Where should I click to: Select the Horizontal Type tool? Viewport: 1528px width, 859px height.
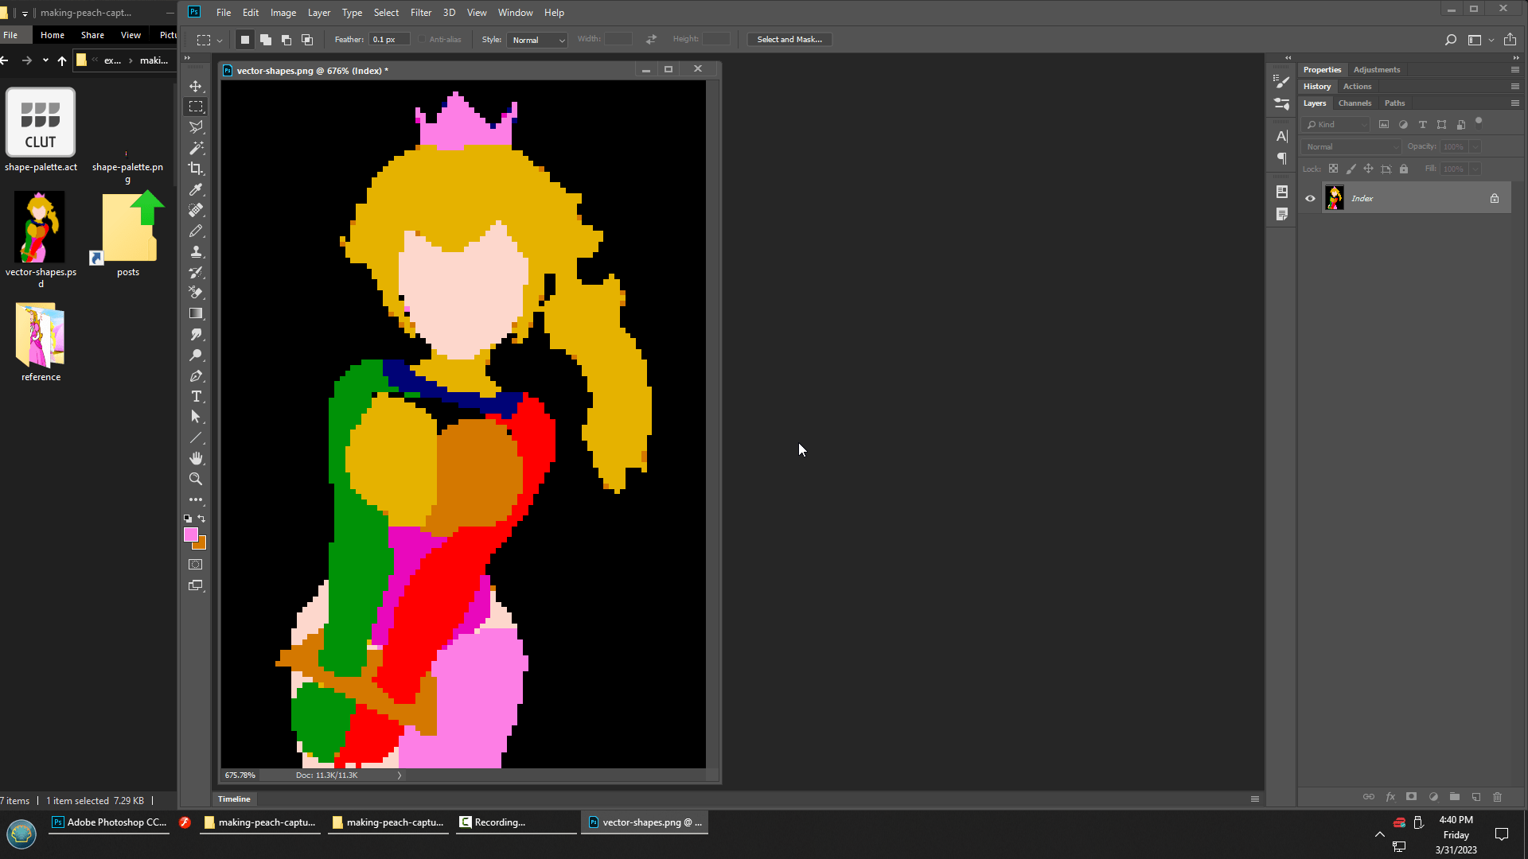coord(196,396)
